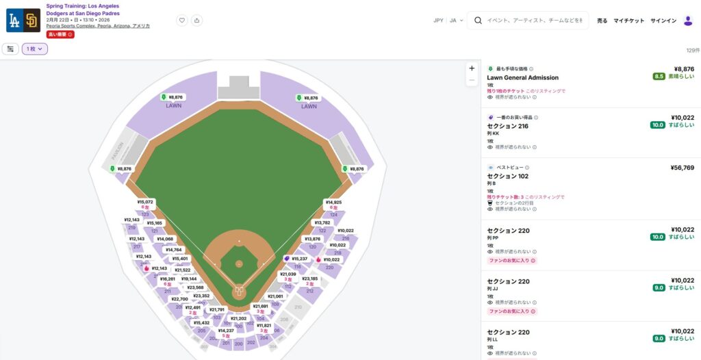The image size is (701, 360).
Task: Open the Peoria Sports Complex venue link
Action: (98, 26)
